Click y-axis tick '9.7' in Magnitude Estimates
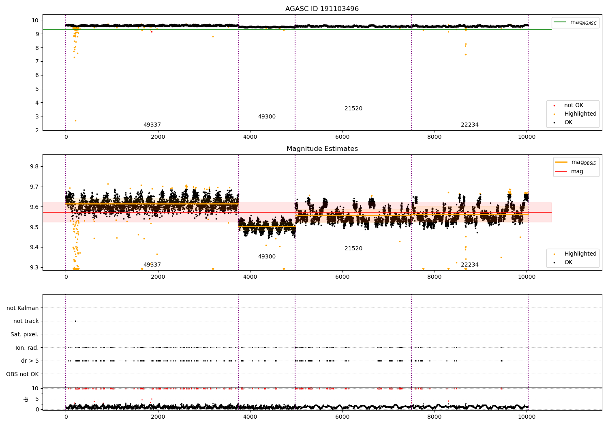Viewport: 608px width, 426px height. [x=34, y=187]
